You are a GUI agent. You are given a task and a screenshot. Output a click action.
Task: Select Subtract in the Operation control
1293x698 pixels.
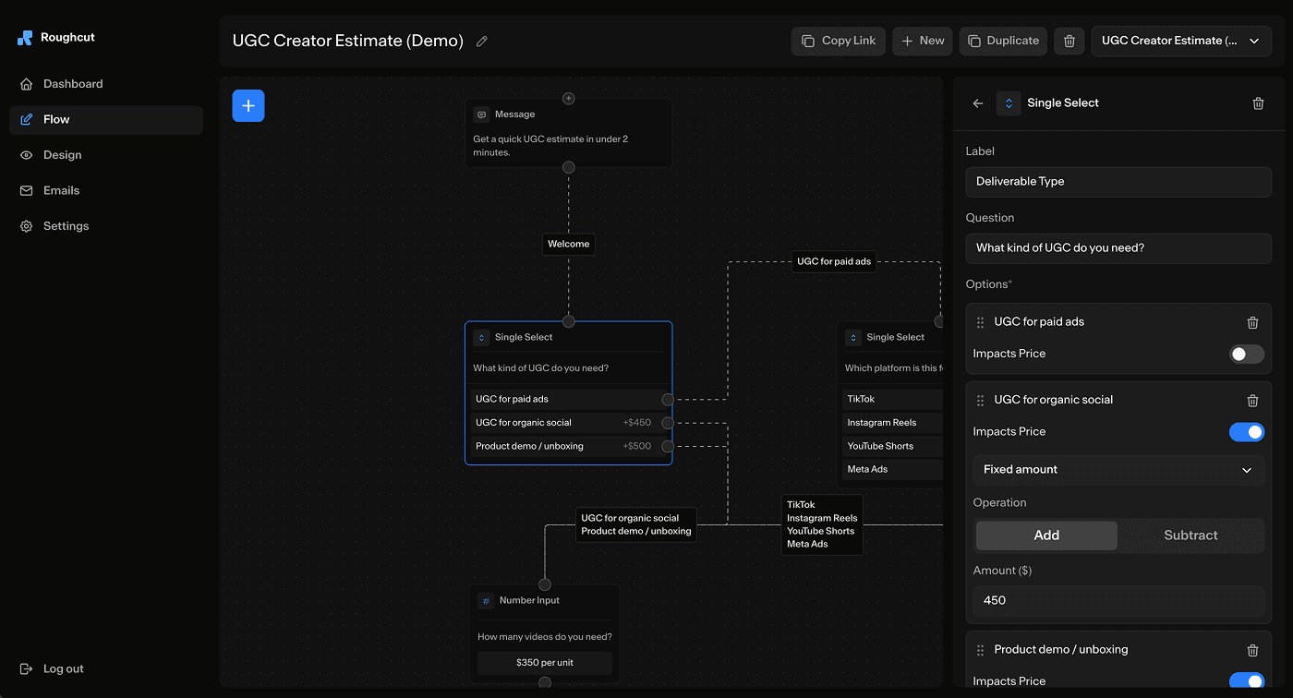tap(1190, 535)
